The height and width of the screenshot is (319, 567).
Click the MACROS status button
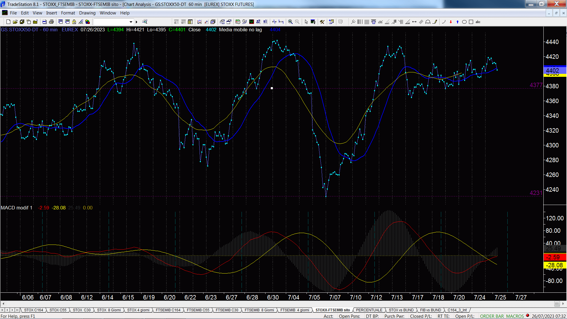pos(515,316)
